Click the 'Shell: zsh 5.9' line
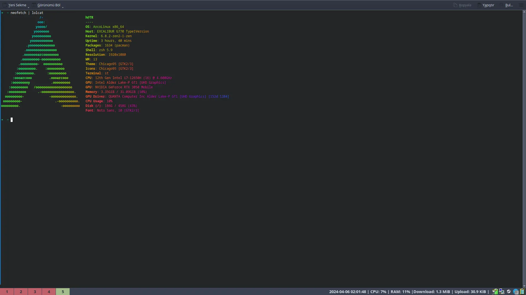Image resolution: width=526 pixels, height=295 pixels. coord(99,50)
